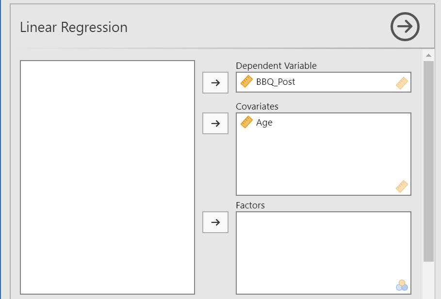This screenshot has width=441, height=299.
Task: Click the ruler icon beside Age
Action: pyautogui.click(x=247, y=123)
